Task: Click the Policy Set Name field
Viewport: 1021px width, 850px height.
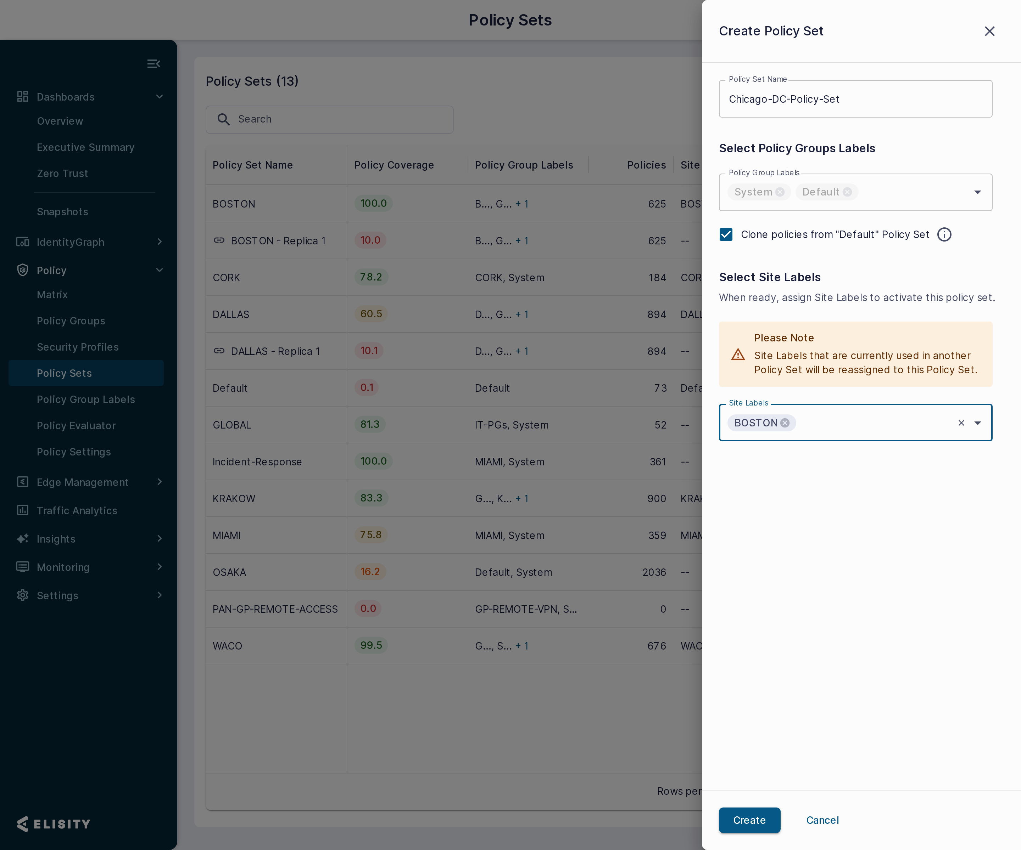Action: tap(855, 99)
